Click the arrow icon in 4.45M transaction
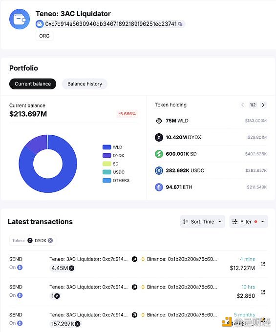The image size is (276, 332). tap(134, 259)
